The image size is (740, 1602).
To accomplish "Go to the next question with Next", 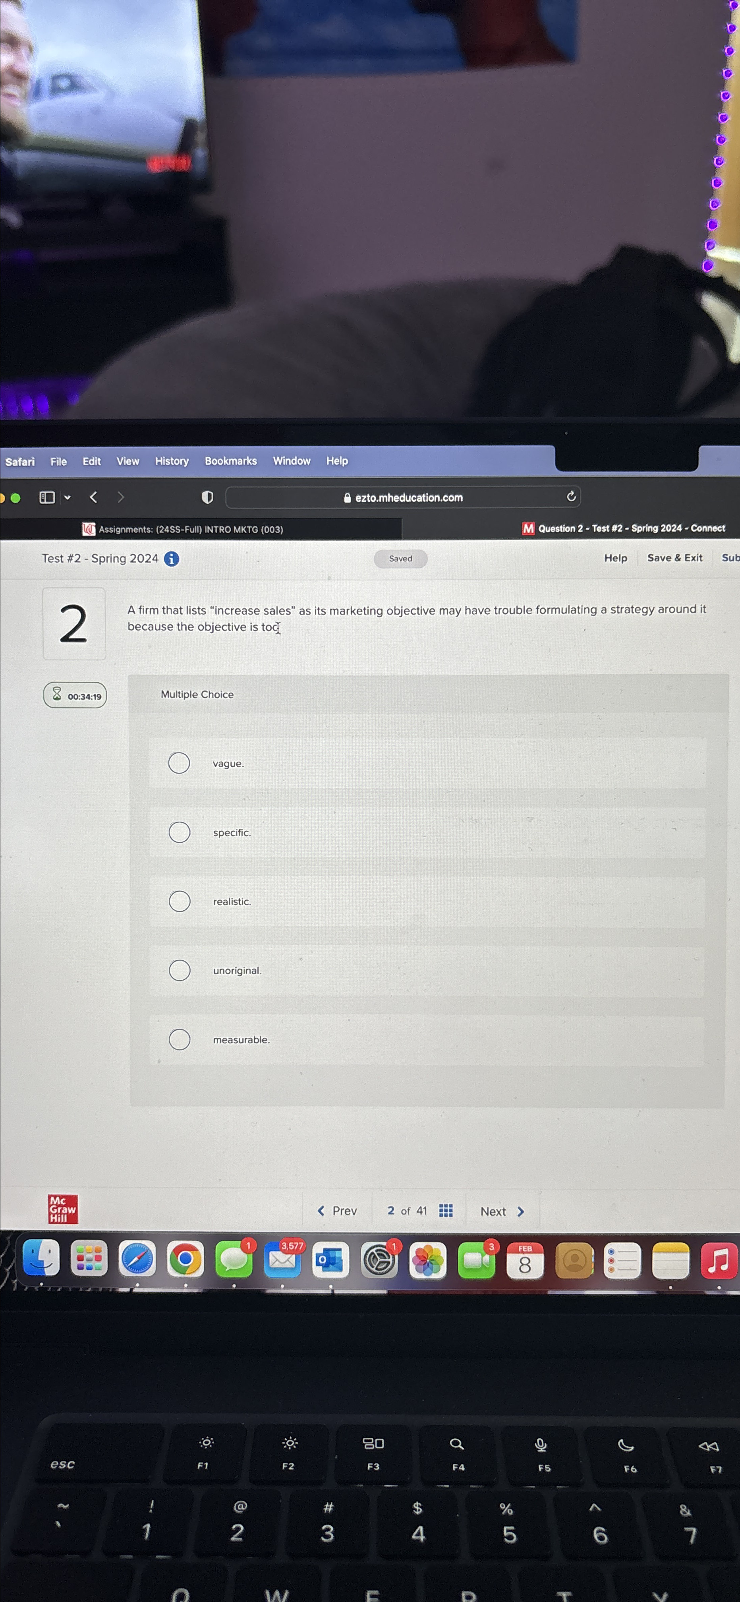I will pyautogui.click(x=501, y=1210).
